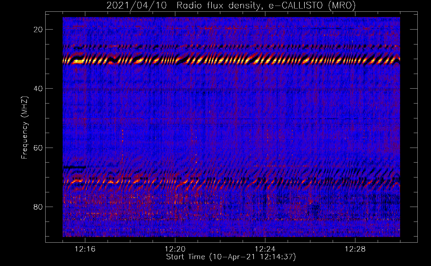
Task: Click the 'Start Time (10-Apr-21 12:14:37)' label
Action: tap(231, 257)
